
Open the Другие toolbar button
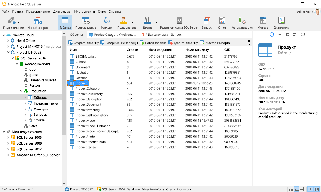click(x=147, y=23)
